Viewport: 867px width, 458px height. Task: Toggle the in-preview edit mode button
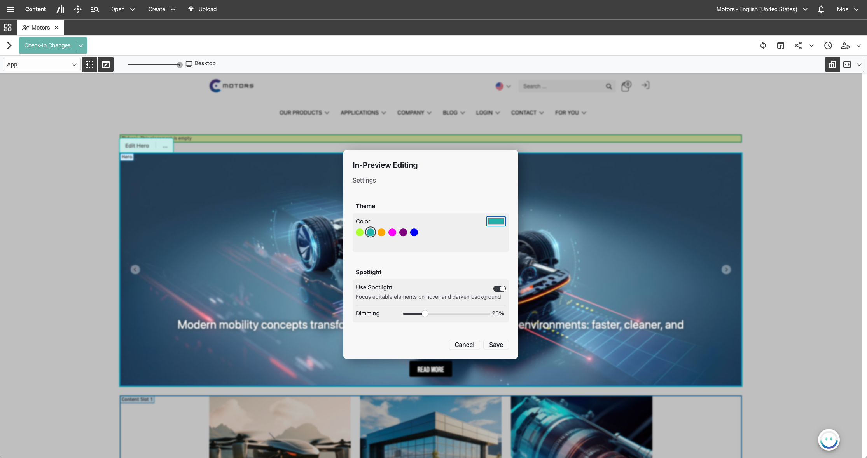[106, 64]
